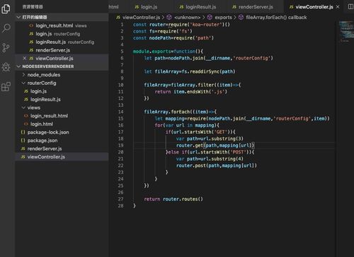Image resolution: width=354 pixels, height=257 pixels.
Task: Open the Source Control branch icon
Action: tap(6, 47)
